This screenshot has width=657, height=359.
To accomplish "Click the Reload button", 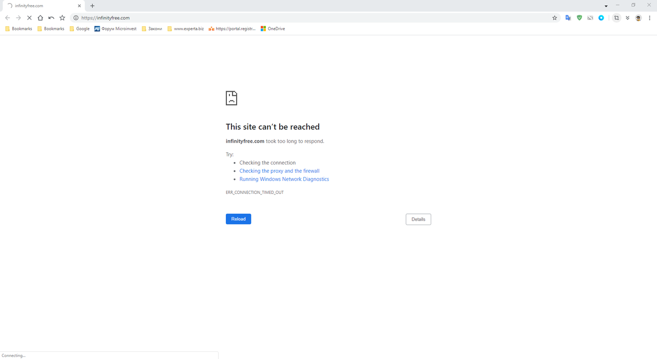I will coord(238,219).
